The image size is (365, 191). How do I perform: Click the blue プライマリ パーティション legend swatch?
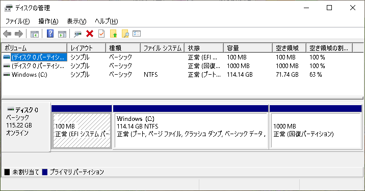coord(45,172)
